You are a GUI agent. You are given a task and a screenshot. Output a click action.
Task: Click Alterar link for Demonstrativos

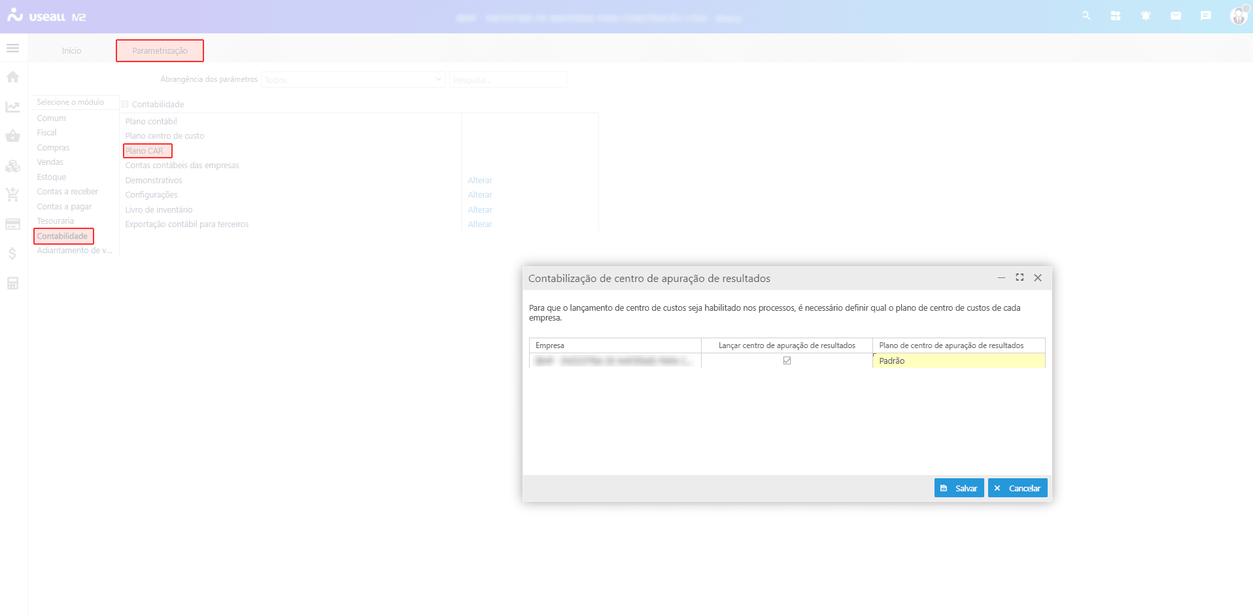479,181
